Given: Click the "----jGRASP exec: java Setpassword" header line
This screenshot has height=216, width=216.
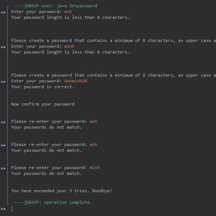Looking at the screenshot, I should (55, 6).
